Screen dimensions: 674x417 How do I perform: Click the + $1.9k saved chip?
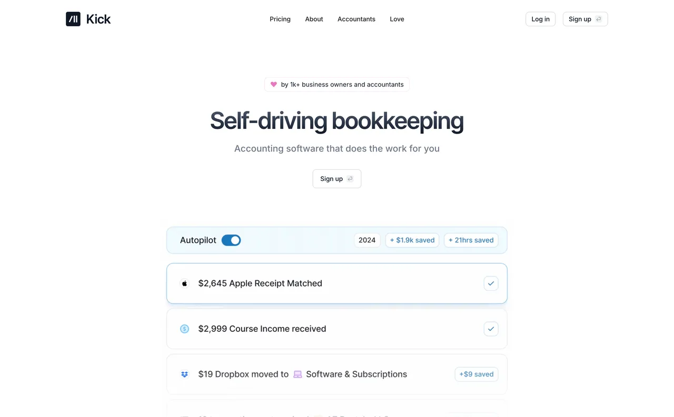pyautogui.click(x=412, y=240)
